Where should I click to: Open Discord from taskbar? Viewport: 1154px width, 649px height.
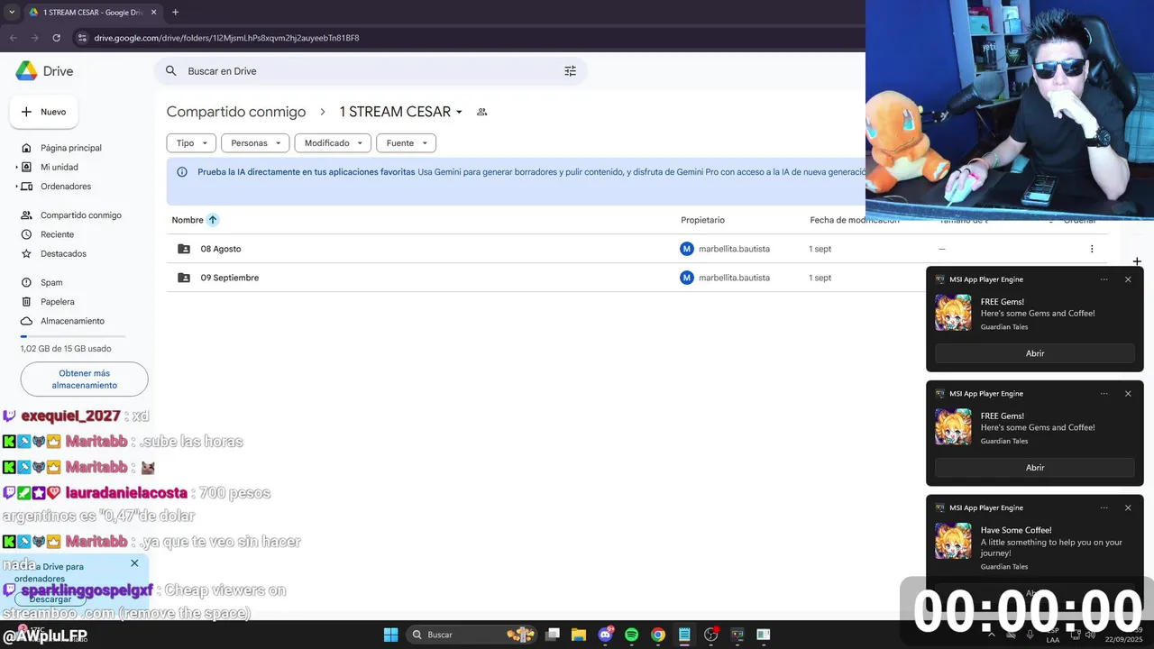[x=606, y=635]
